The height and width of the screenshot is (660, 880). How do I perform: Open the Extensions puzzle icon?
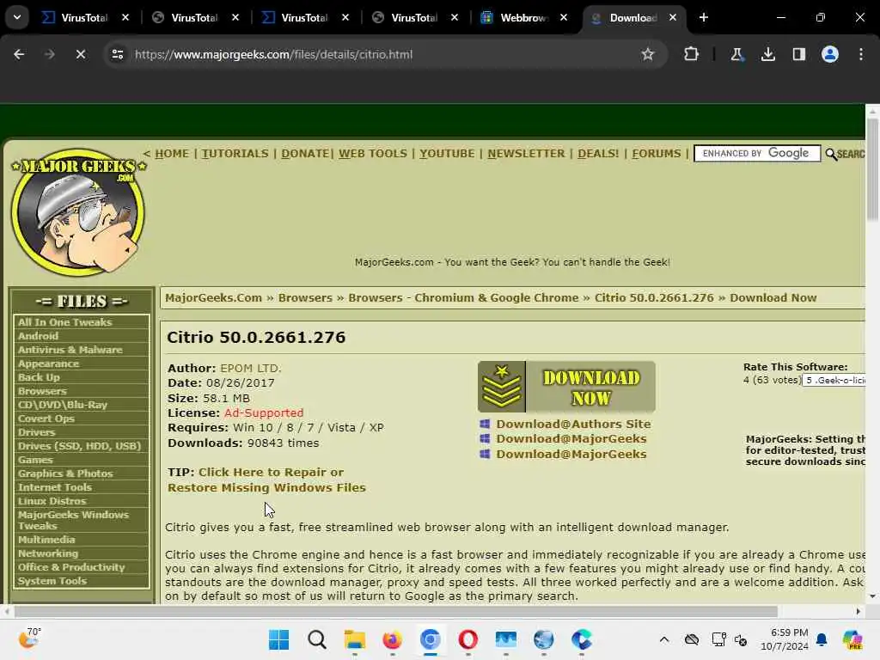coord(692,54)
